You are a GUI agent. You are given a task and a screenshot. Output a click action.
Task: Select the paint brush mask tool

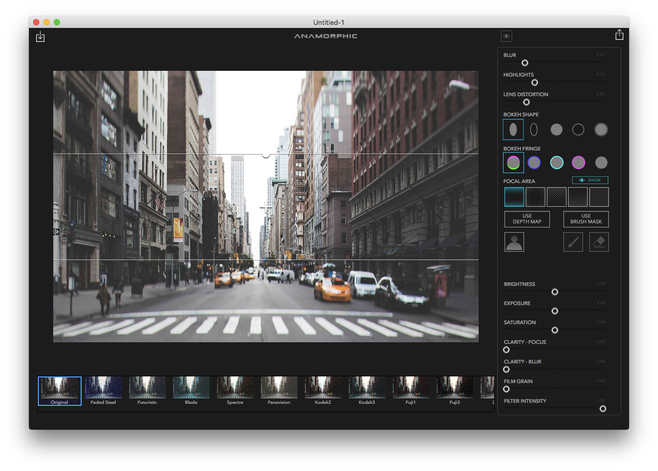click(573, 242)
